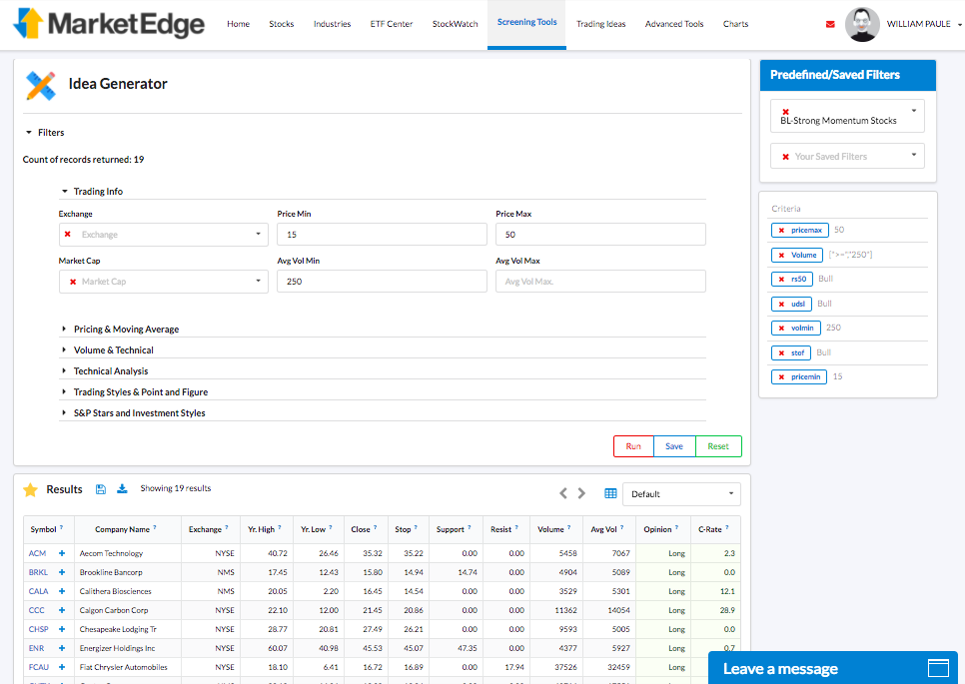Screen dimensions: 965x684
Task: Click the Save filter button
Action: [x=674, y=446]
